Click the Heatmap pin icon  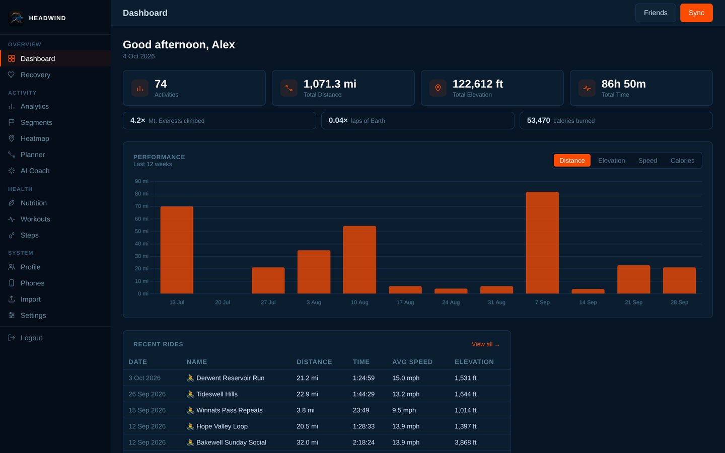[x=12, y=138]
